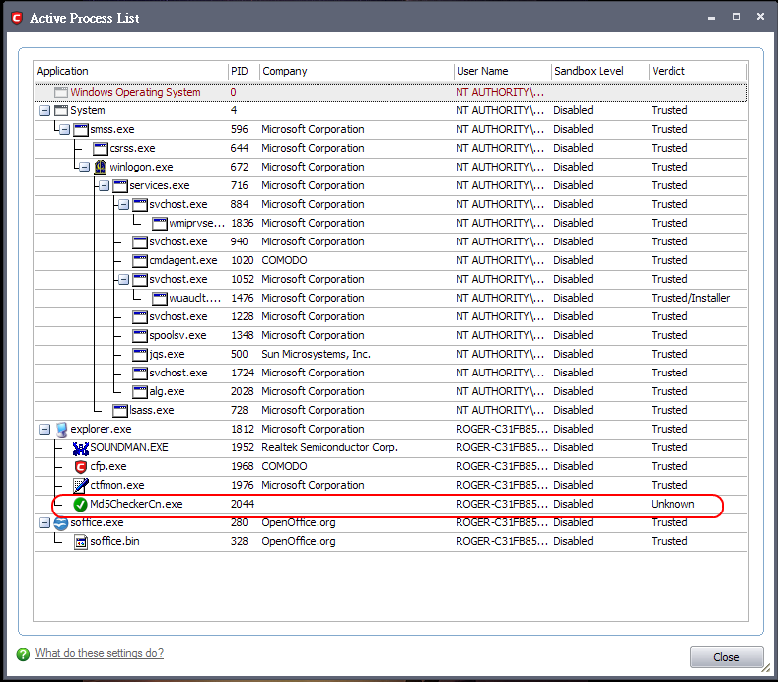Minimize the Active Process List window
Viewport: 778px width, 682px height.
pos(711,18)
